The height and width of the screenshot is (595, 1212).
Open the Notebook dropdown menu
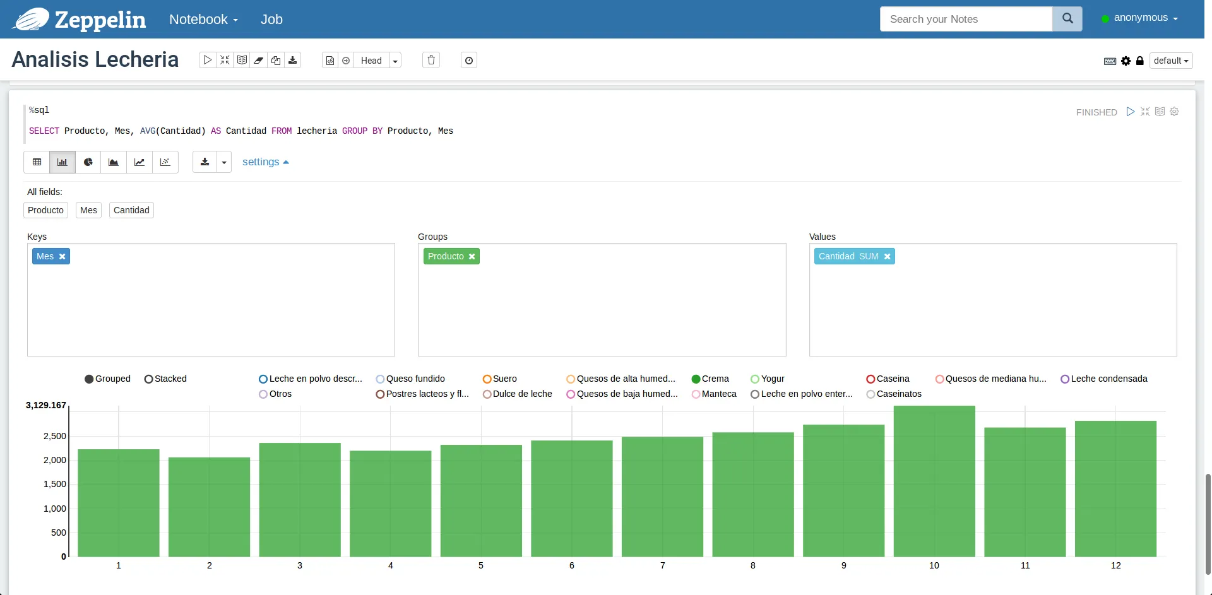pyautogui.click(x=203, y=20)
